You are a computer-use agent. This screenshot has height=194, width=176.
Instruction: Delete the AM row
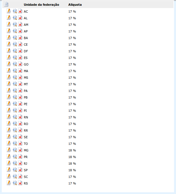click(20, 24)
